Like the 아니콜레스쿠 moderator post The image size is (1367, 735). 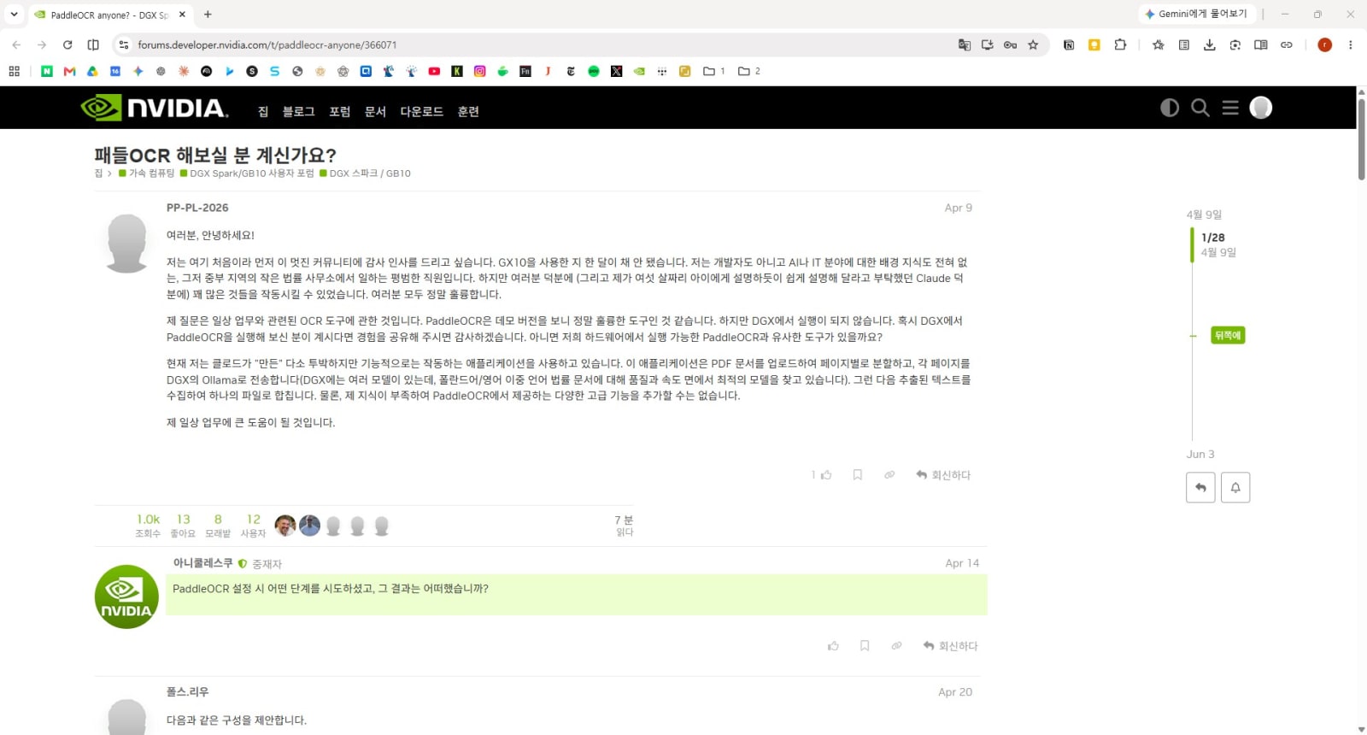(833, 646)
